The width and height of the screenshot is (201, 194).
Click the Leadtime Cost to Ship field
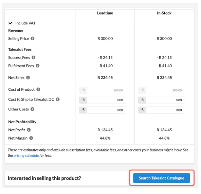point(103,100)
